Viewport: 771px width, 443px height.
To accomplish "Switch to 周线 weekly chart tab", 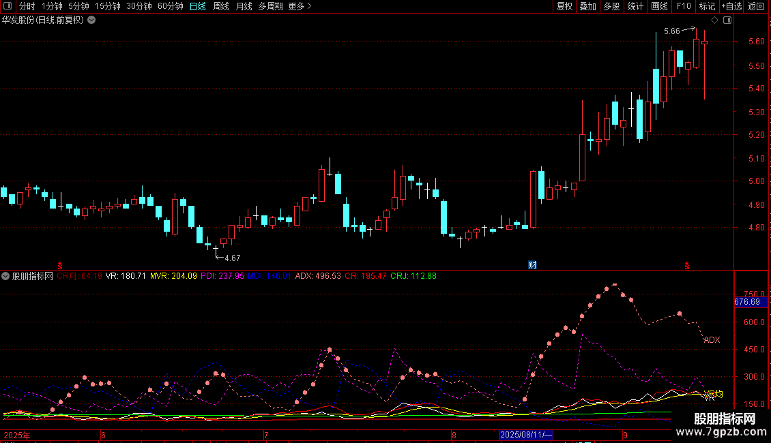I will coord(221,6).
